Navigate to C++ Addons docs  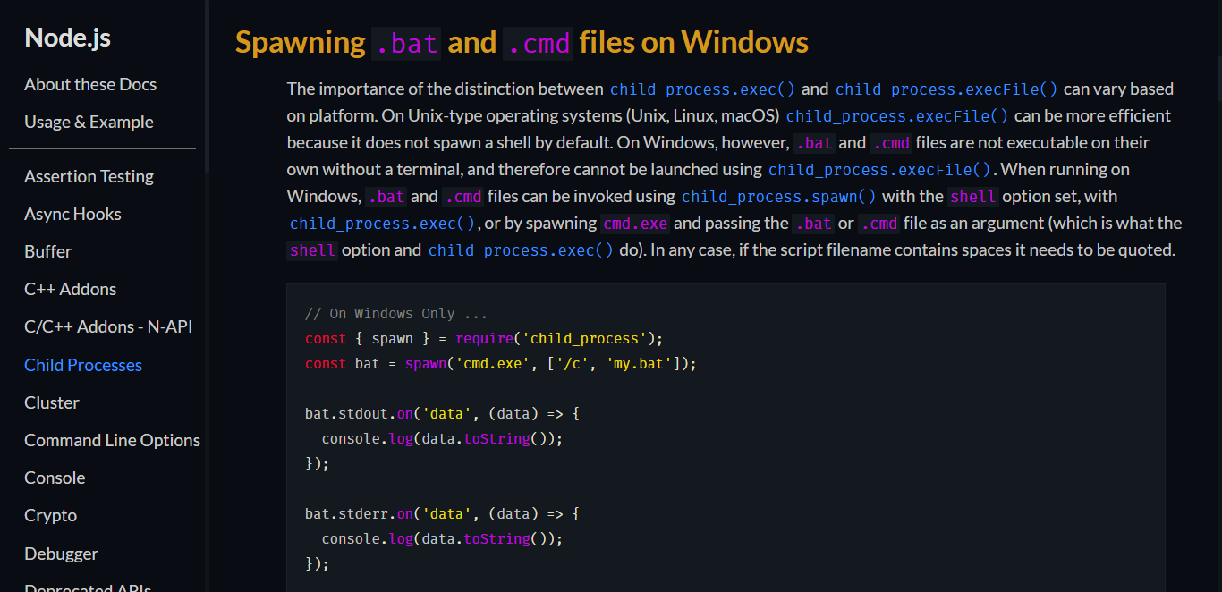coord(70,289)
